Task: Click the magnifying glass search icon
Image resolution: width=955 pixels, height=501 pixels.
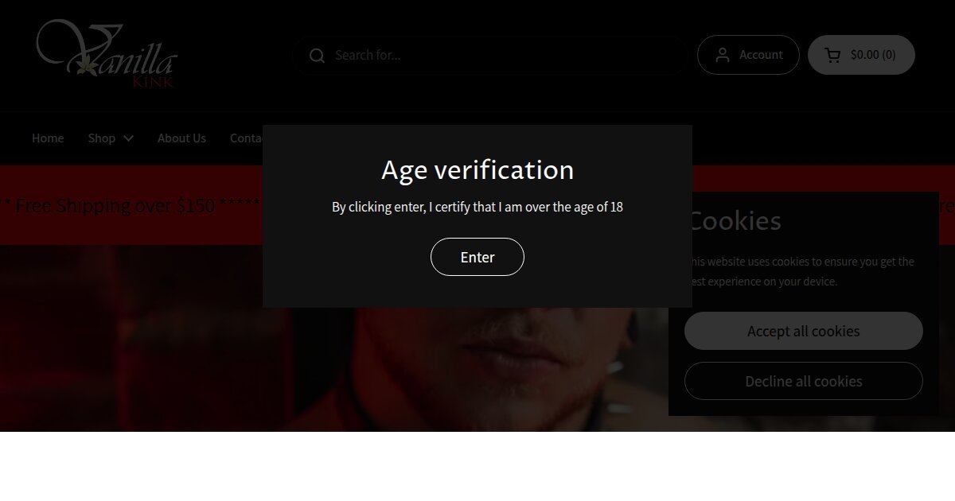Action: 317,56
